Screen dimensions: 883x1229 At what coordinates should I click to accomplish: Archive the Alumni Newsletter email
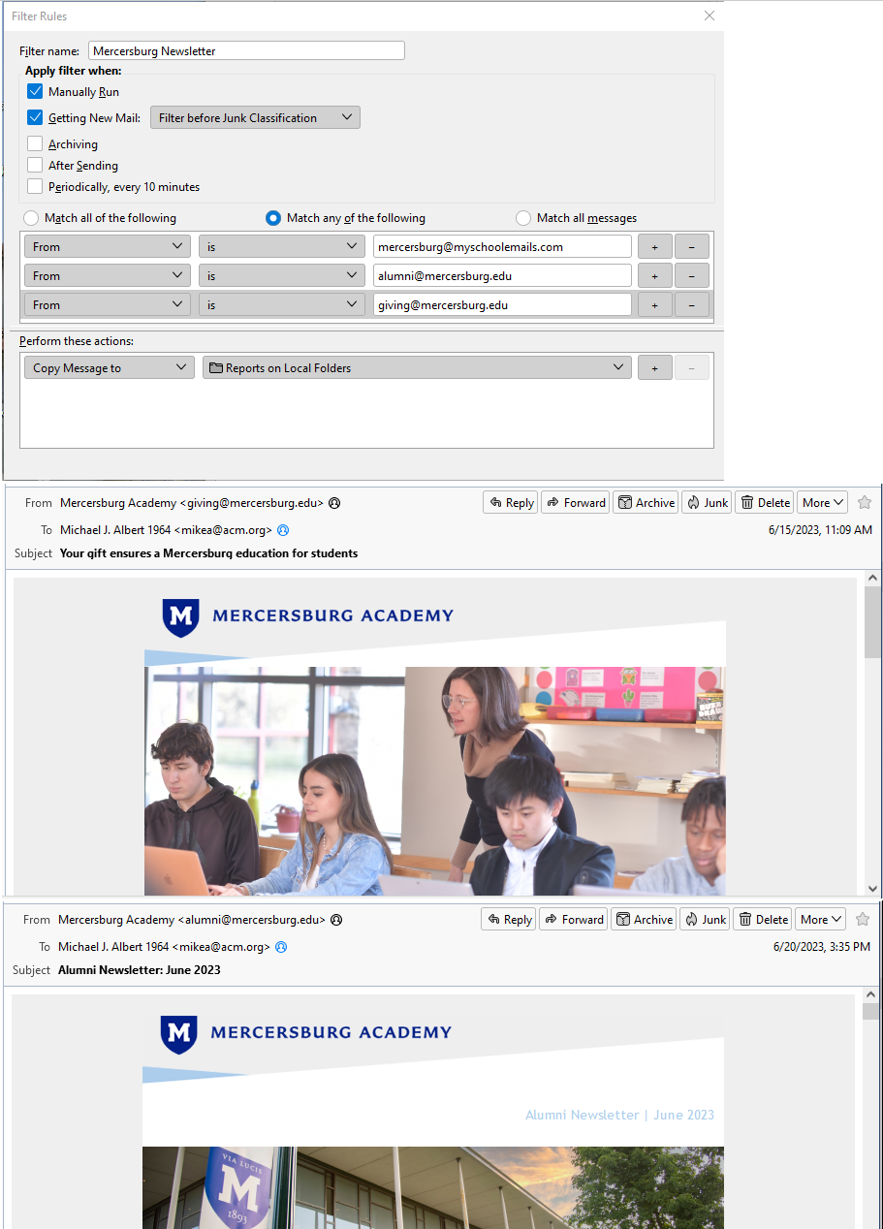644,920
